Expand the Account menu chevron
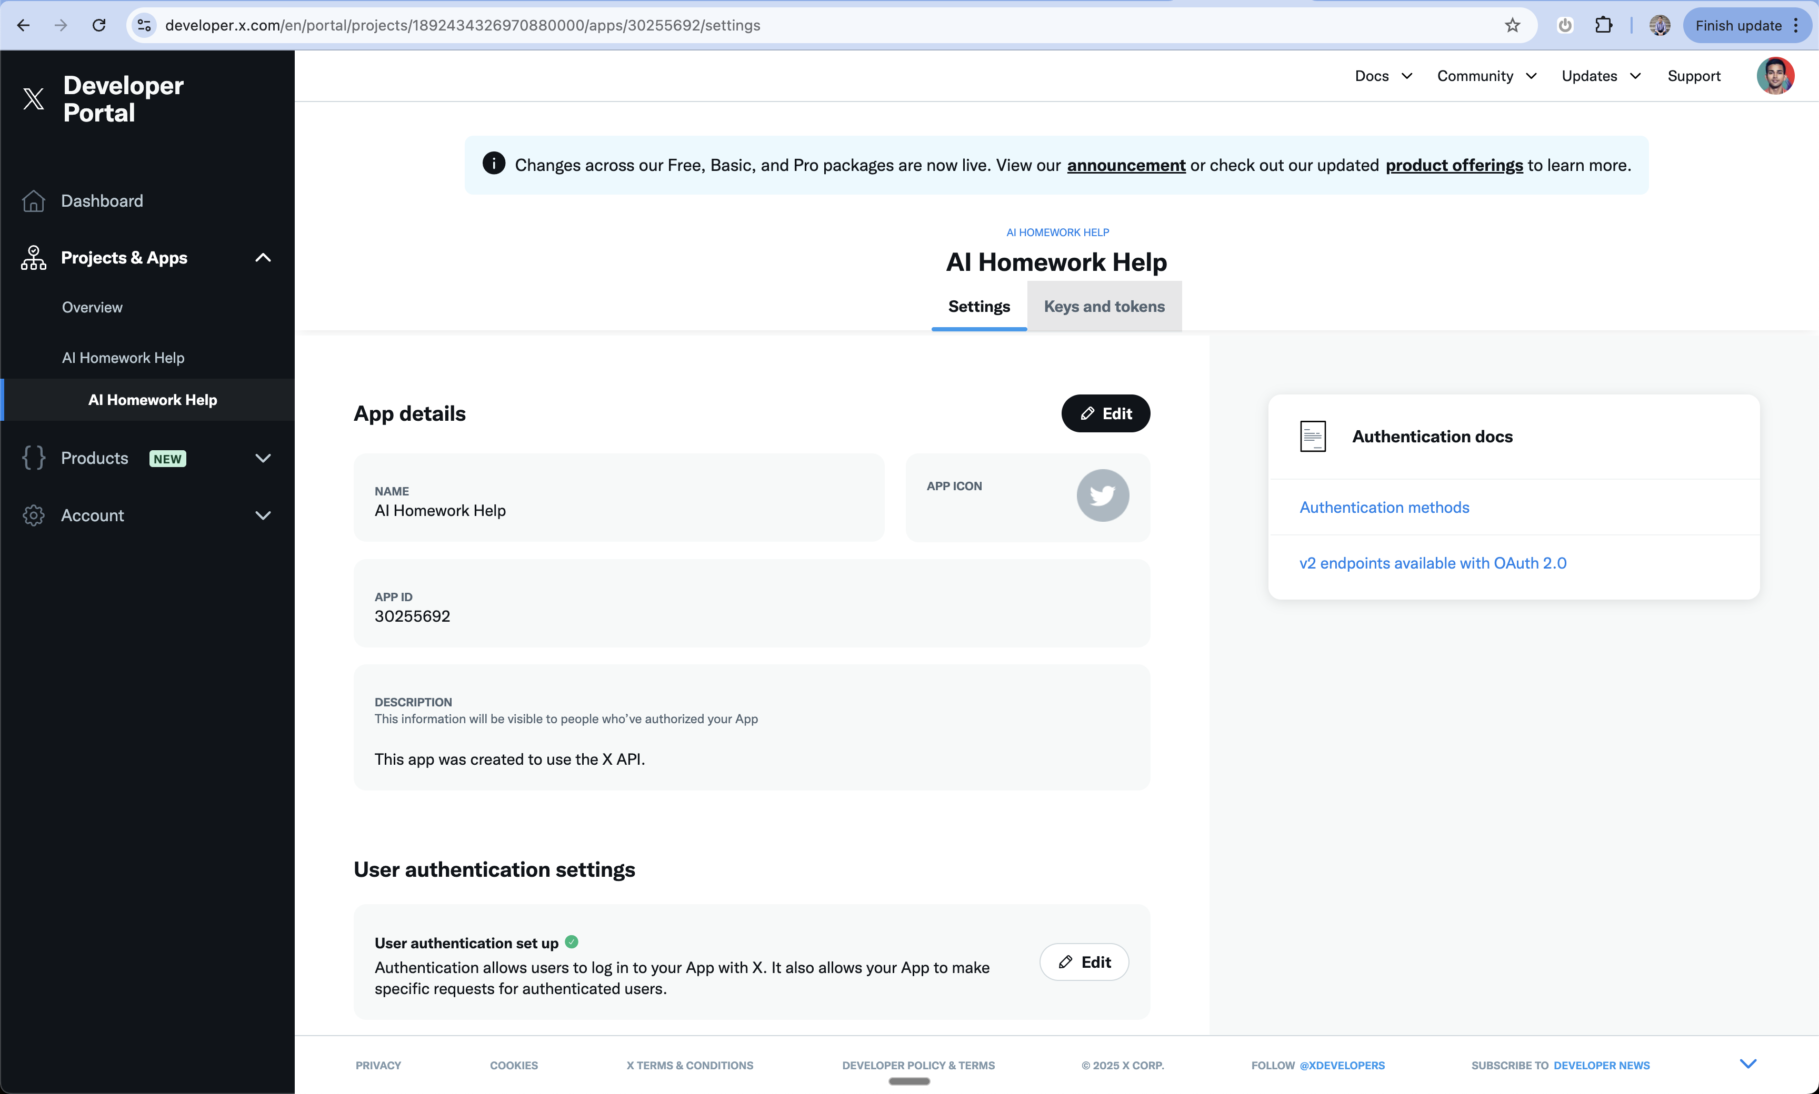Viewport: 1819px width, 1094px height. [263, 515]
